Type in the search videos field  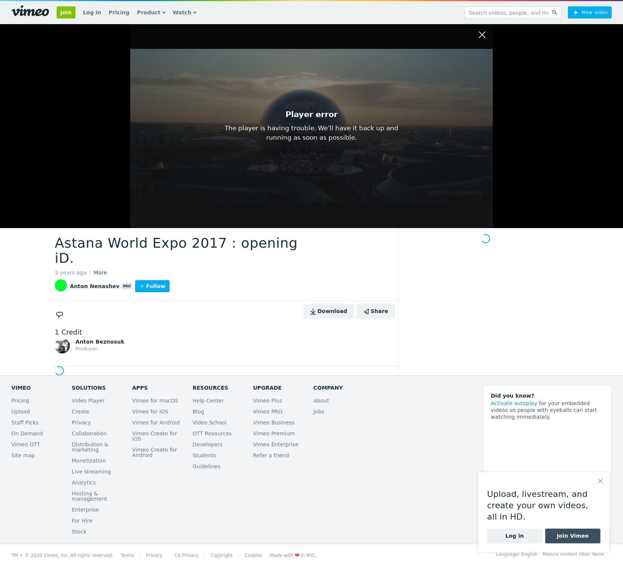point(508,12)
